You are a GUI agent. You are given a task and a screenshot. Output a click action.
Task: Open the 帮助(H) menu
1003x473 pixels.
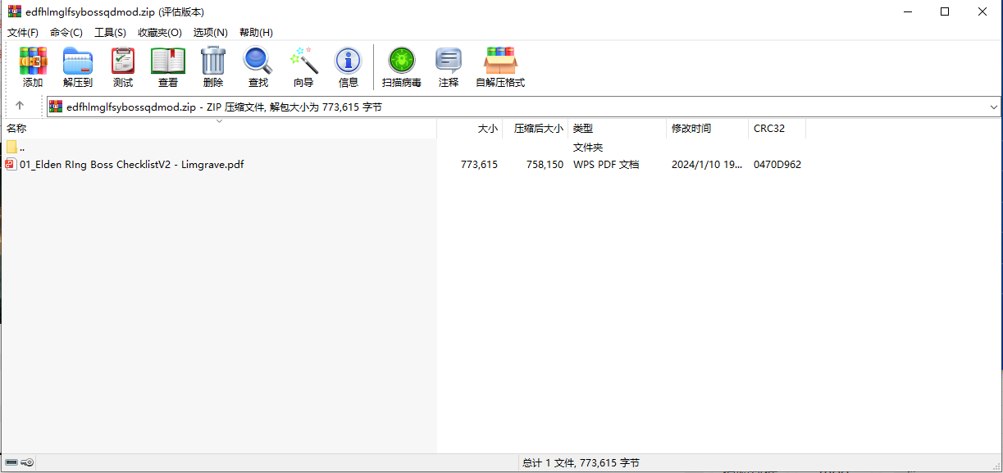tap(256, 32)
